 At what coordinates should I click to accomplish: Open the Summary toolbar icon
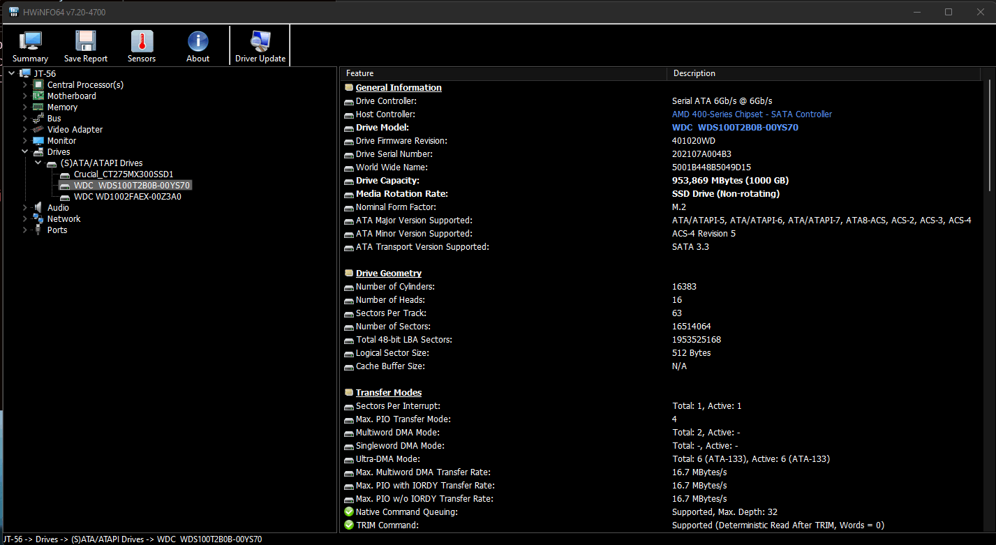[x=30, y=41]
